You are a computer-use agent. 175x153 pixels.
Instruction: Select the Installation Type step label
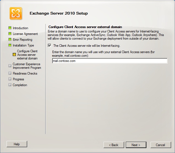click(x=23, y=45)
